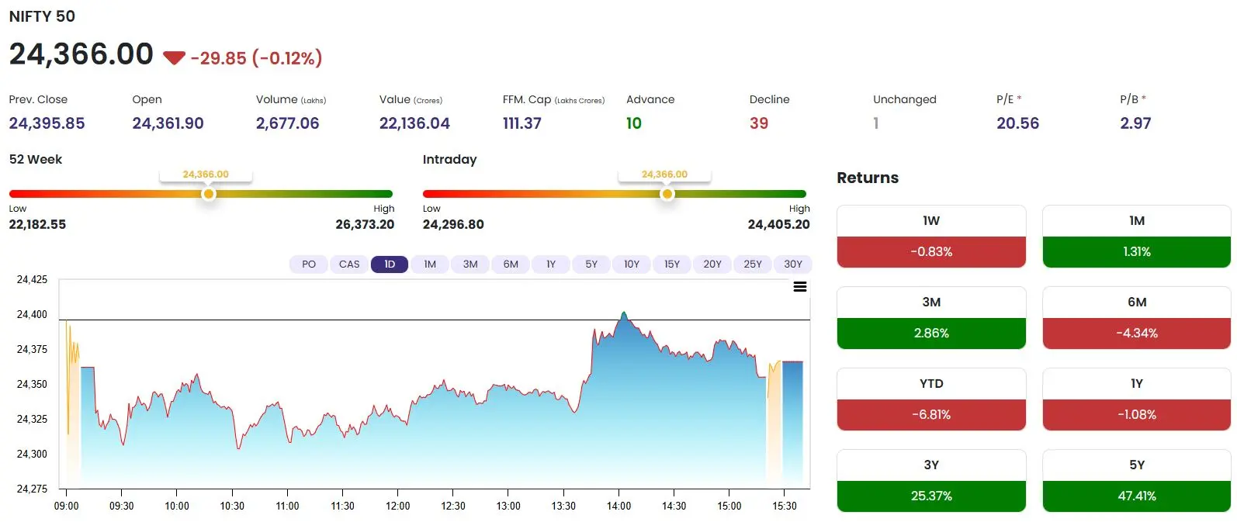Switch chart to 5Y range

tap(591, 264)
